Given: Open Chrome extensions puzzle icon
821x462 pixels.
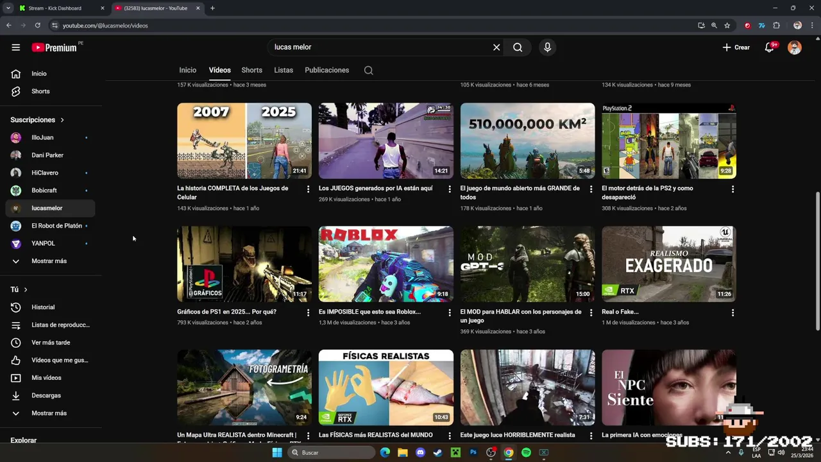Looking at the screenshot, I should click(x=776, y=26).
